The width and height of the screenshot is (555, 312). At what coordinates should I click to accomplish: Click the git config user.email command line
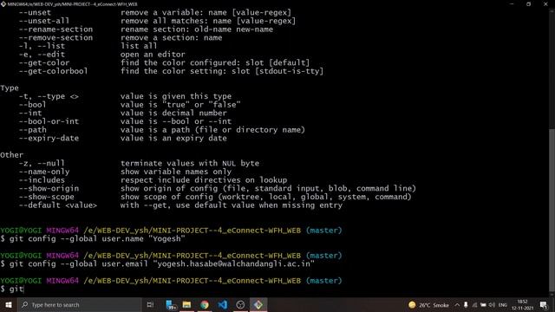[157, 263]
